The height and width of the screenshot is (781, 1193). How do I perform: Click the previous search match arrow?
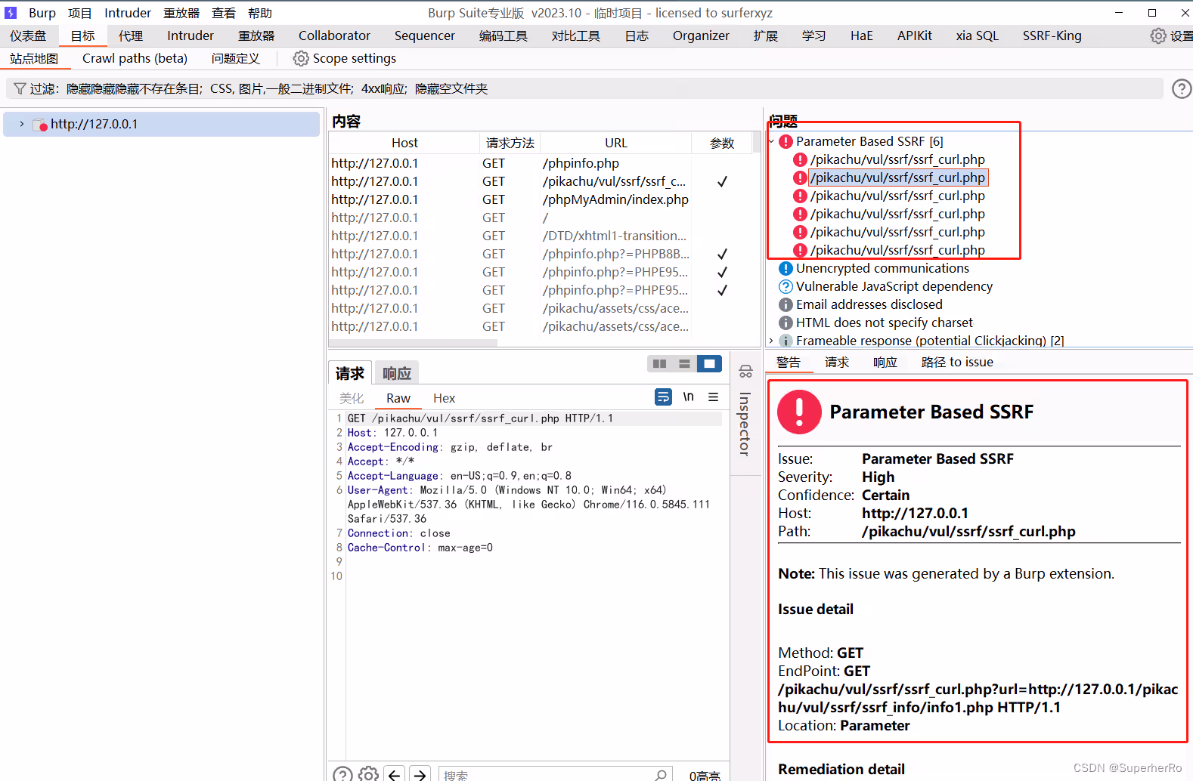[395, 774]
